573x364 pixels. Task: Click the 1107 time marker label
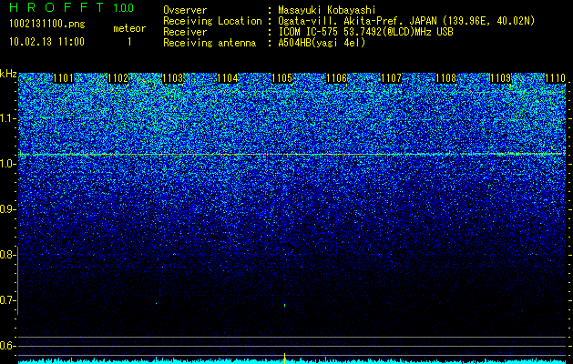tap(392, 78)
